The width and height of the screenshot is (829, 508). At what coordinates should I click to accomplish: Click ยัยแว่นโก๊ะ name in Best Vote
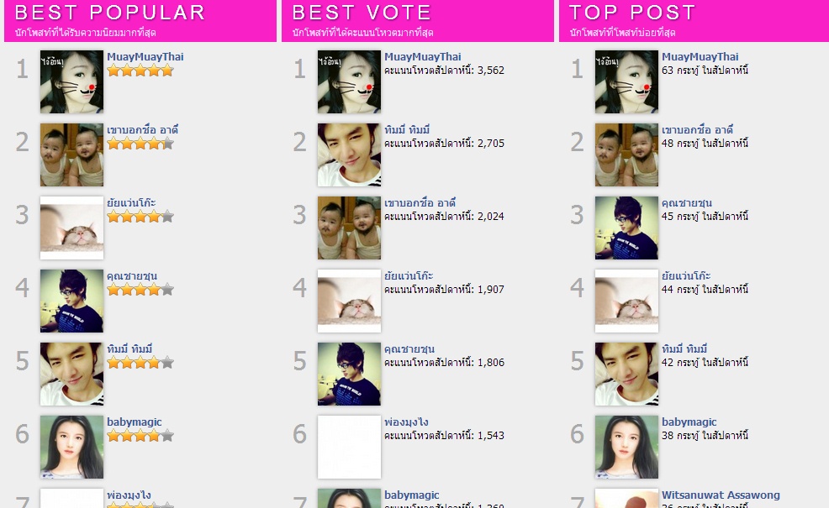click(409, 275)
